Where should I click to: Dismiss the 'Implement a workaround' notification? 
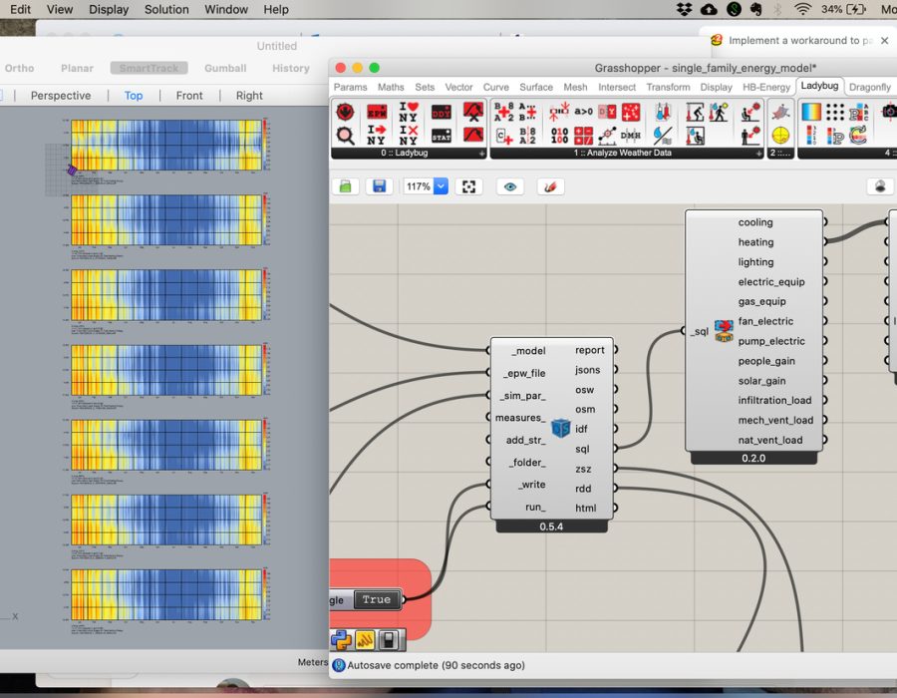(x=884, y=41)
